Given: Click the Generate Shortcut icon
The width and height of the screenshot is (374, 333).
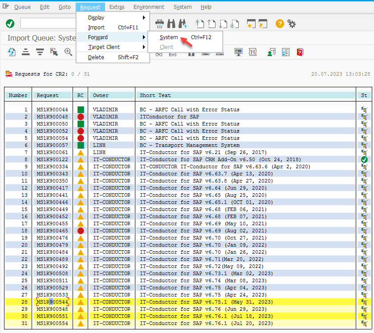Looking at the screenshot, I should coord(263,24).
